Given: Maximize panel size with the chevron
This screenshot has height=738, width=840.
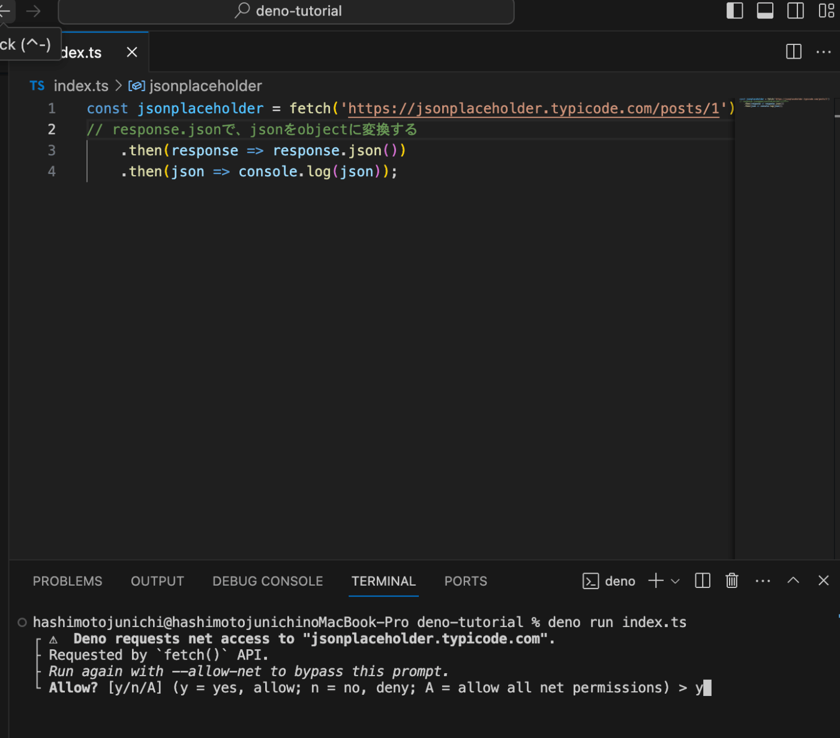Looking at the screenshot, I should 793,581.
